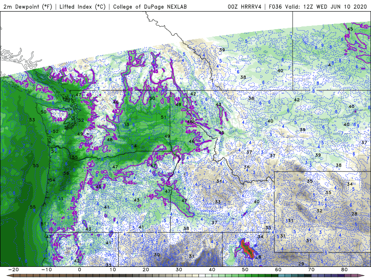Screen dimensions: 371x278
Task: Select the "College of DuPage NEXLAB" text
Action: click(x=150, y=7)
